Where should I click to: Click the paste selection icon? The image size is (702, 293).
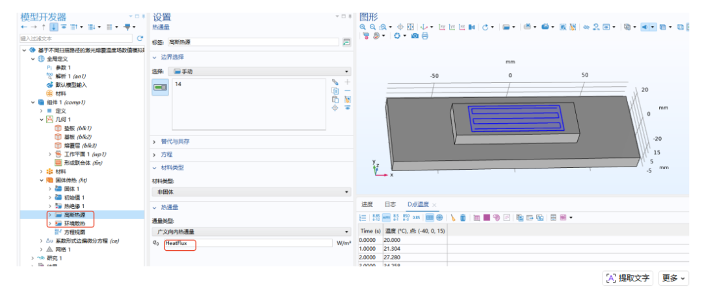(335, 99)
